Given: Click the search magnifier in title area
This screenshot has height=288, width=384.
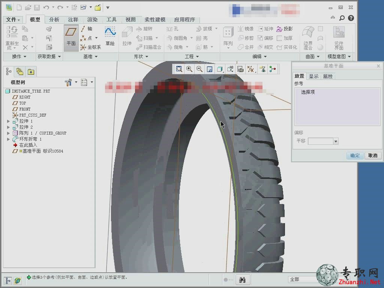Looking at the screenshot, I should [x=342, y=18].
